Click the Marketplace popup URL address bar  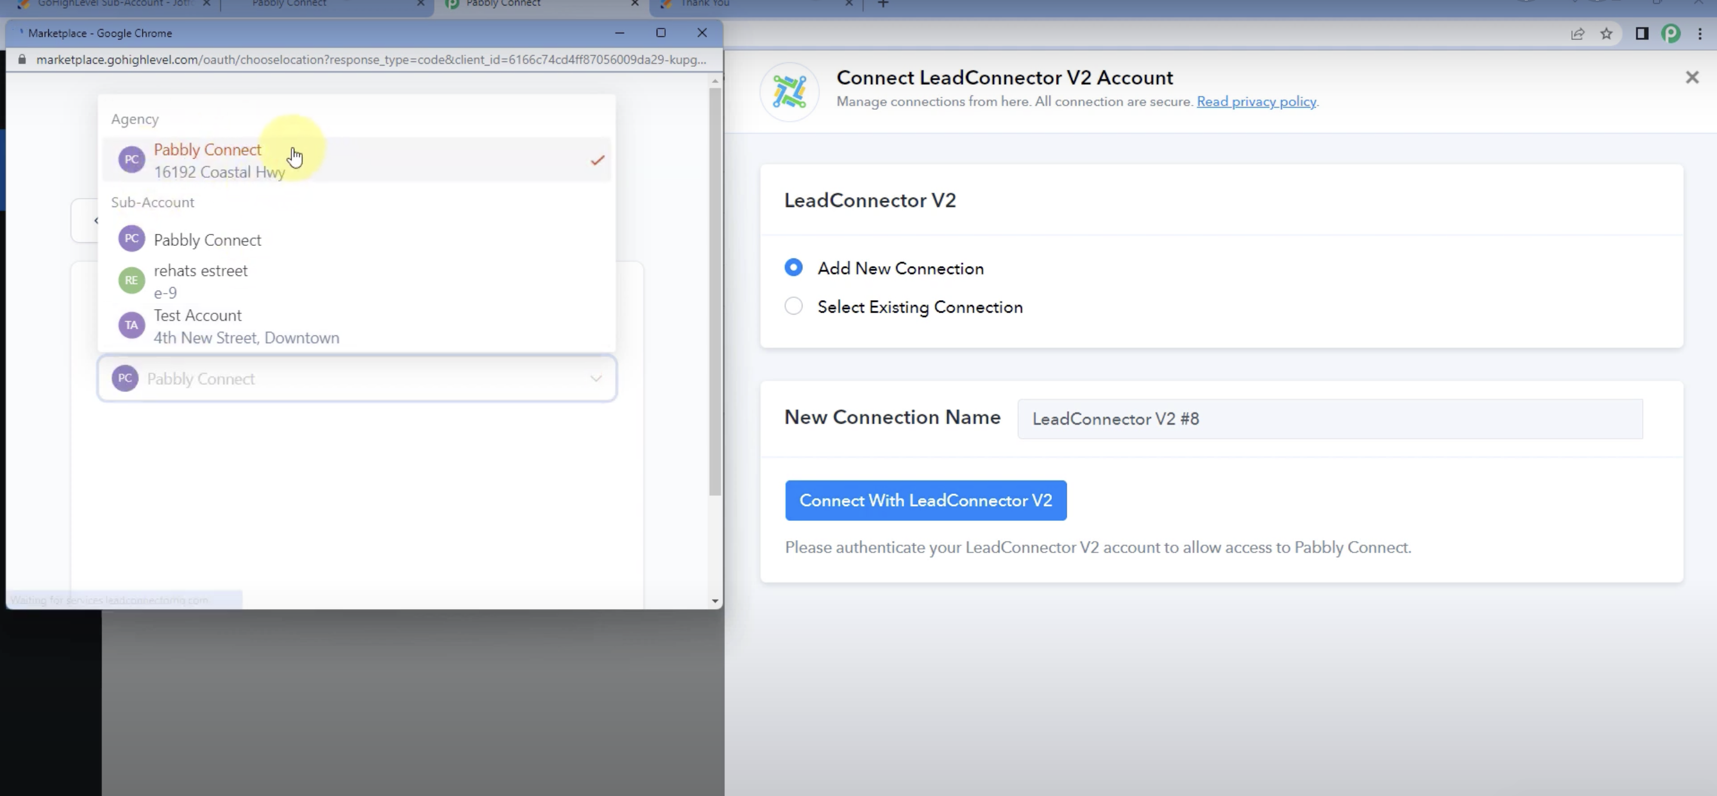pos(371,59)
